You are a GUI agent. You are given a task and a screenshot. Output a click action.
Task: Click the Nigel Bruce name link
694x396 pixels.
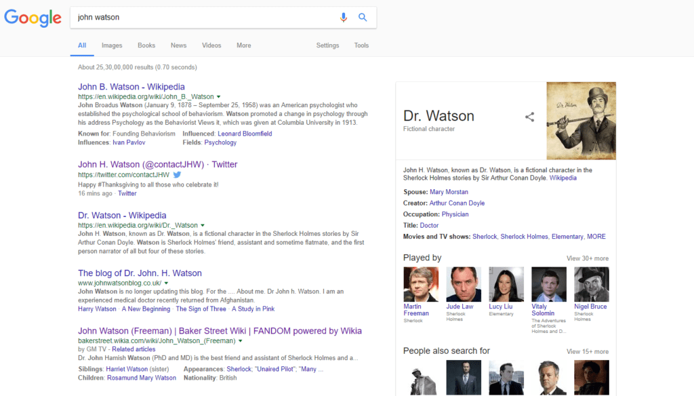coord(590,306)
